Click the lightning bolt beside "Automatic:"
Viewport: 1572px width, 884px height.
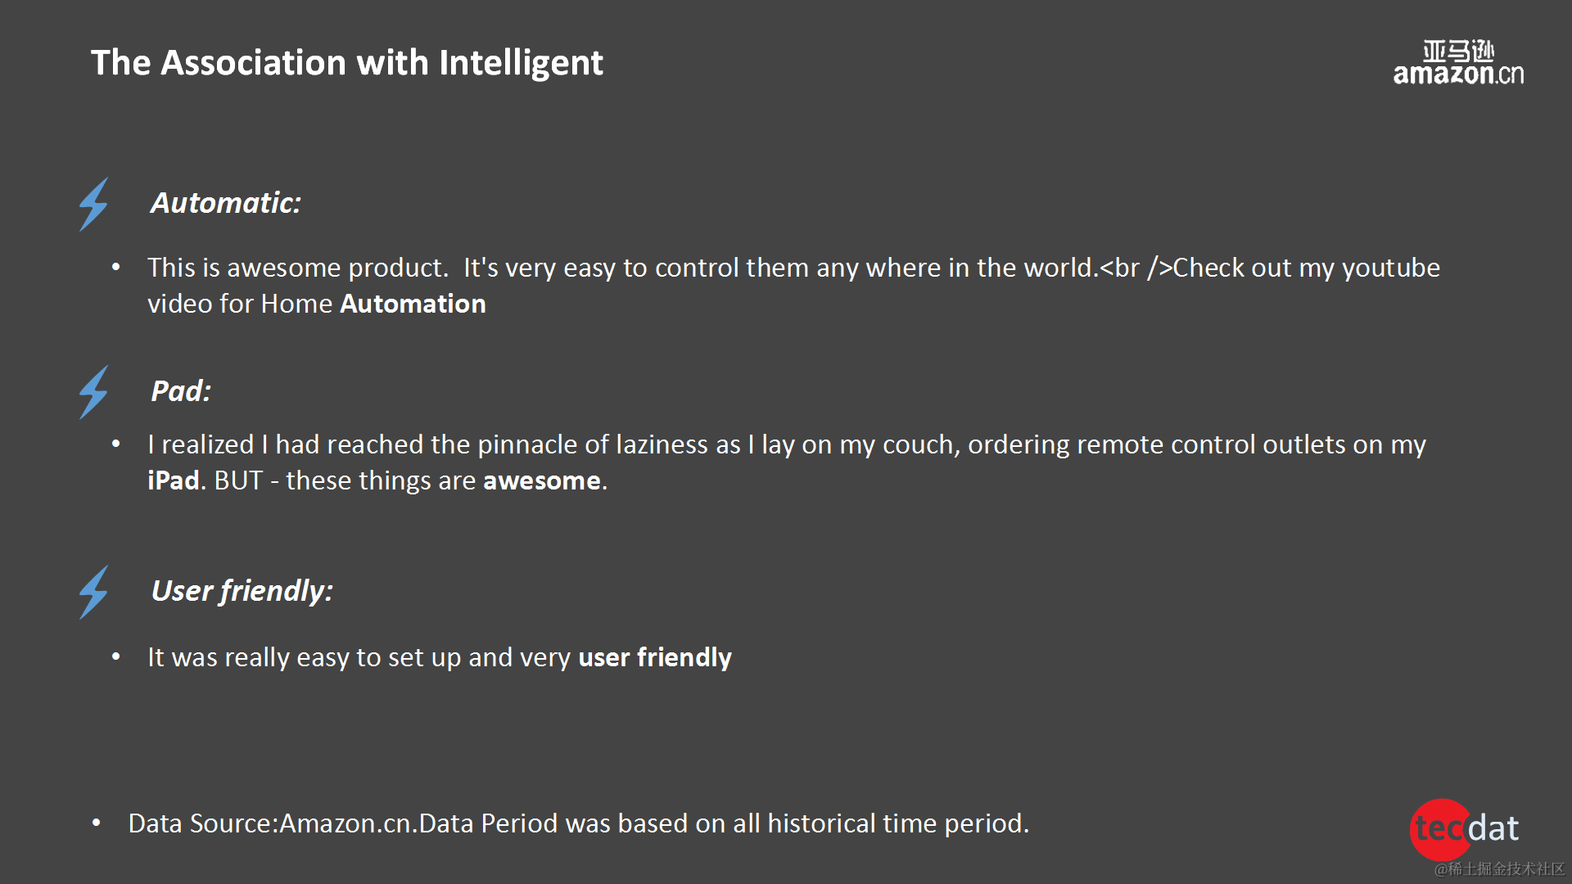[x=93, y=205]
